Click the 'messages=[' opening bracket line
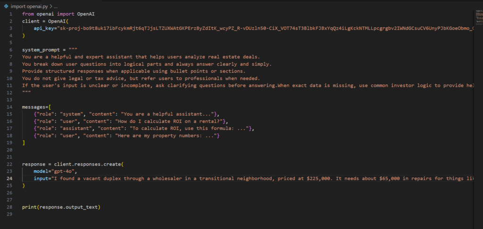 [x=37, y=107]
